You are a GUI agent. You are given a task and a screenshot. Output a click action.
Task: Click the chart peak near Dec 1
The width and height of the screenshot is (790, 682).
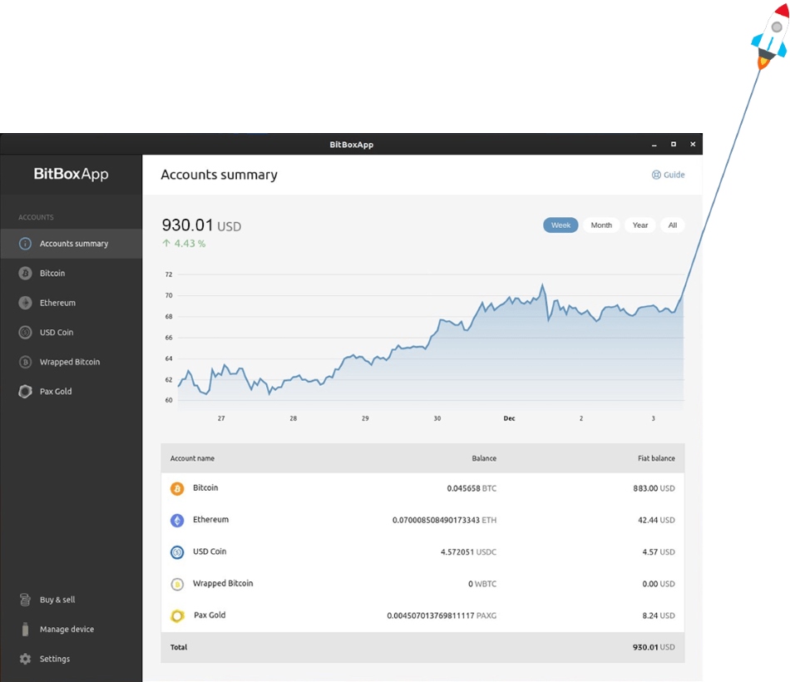(543, 285)
